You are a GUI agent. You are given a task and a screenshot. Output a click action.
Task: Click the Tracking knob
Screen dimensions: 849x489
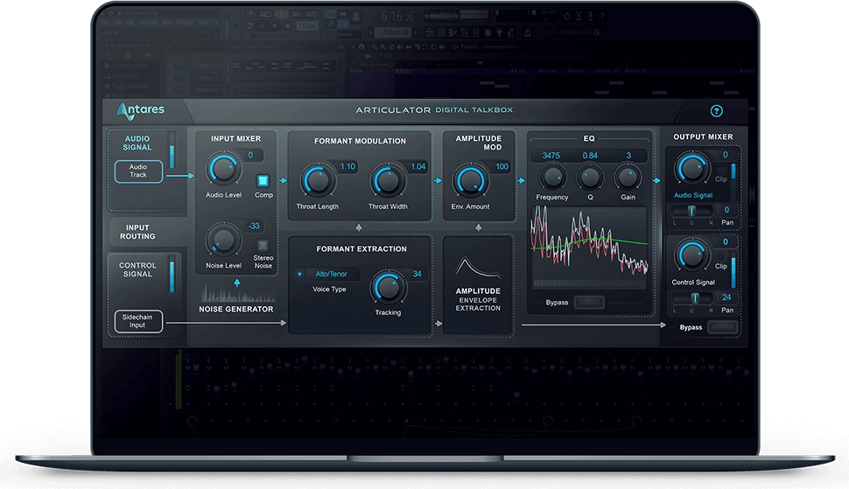pyautogui.click(x=388, y=287)
